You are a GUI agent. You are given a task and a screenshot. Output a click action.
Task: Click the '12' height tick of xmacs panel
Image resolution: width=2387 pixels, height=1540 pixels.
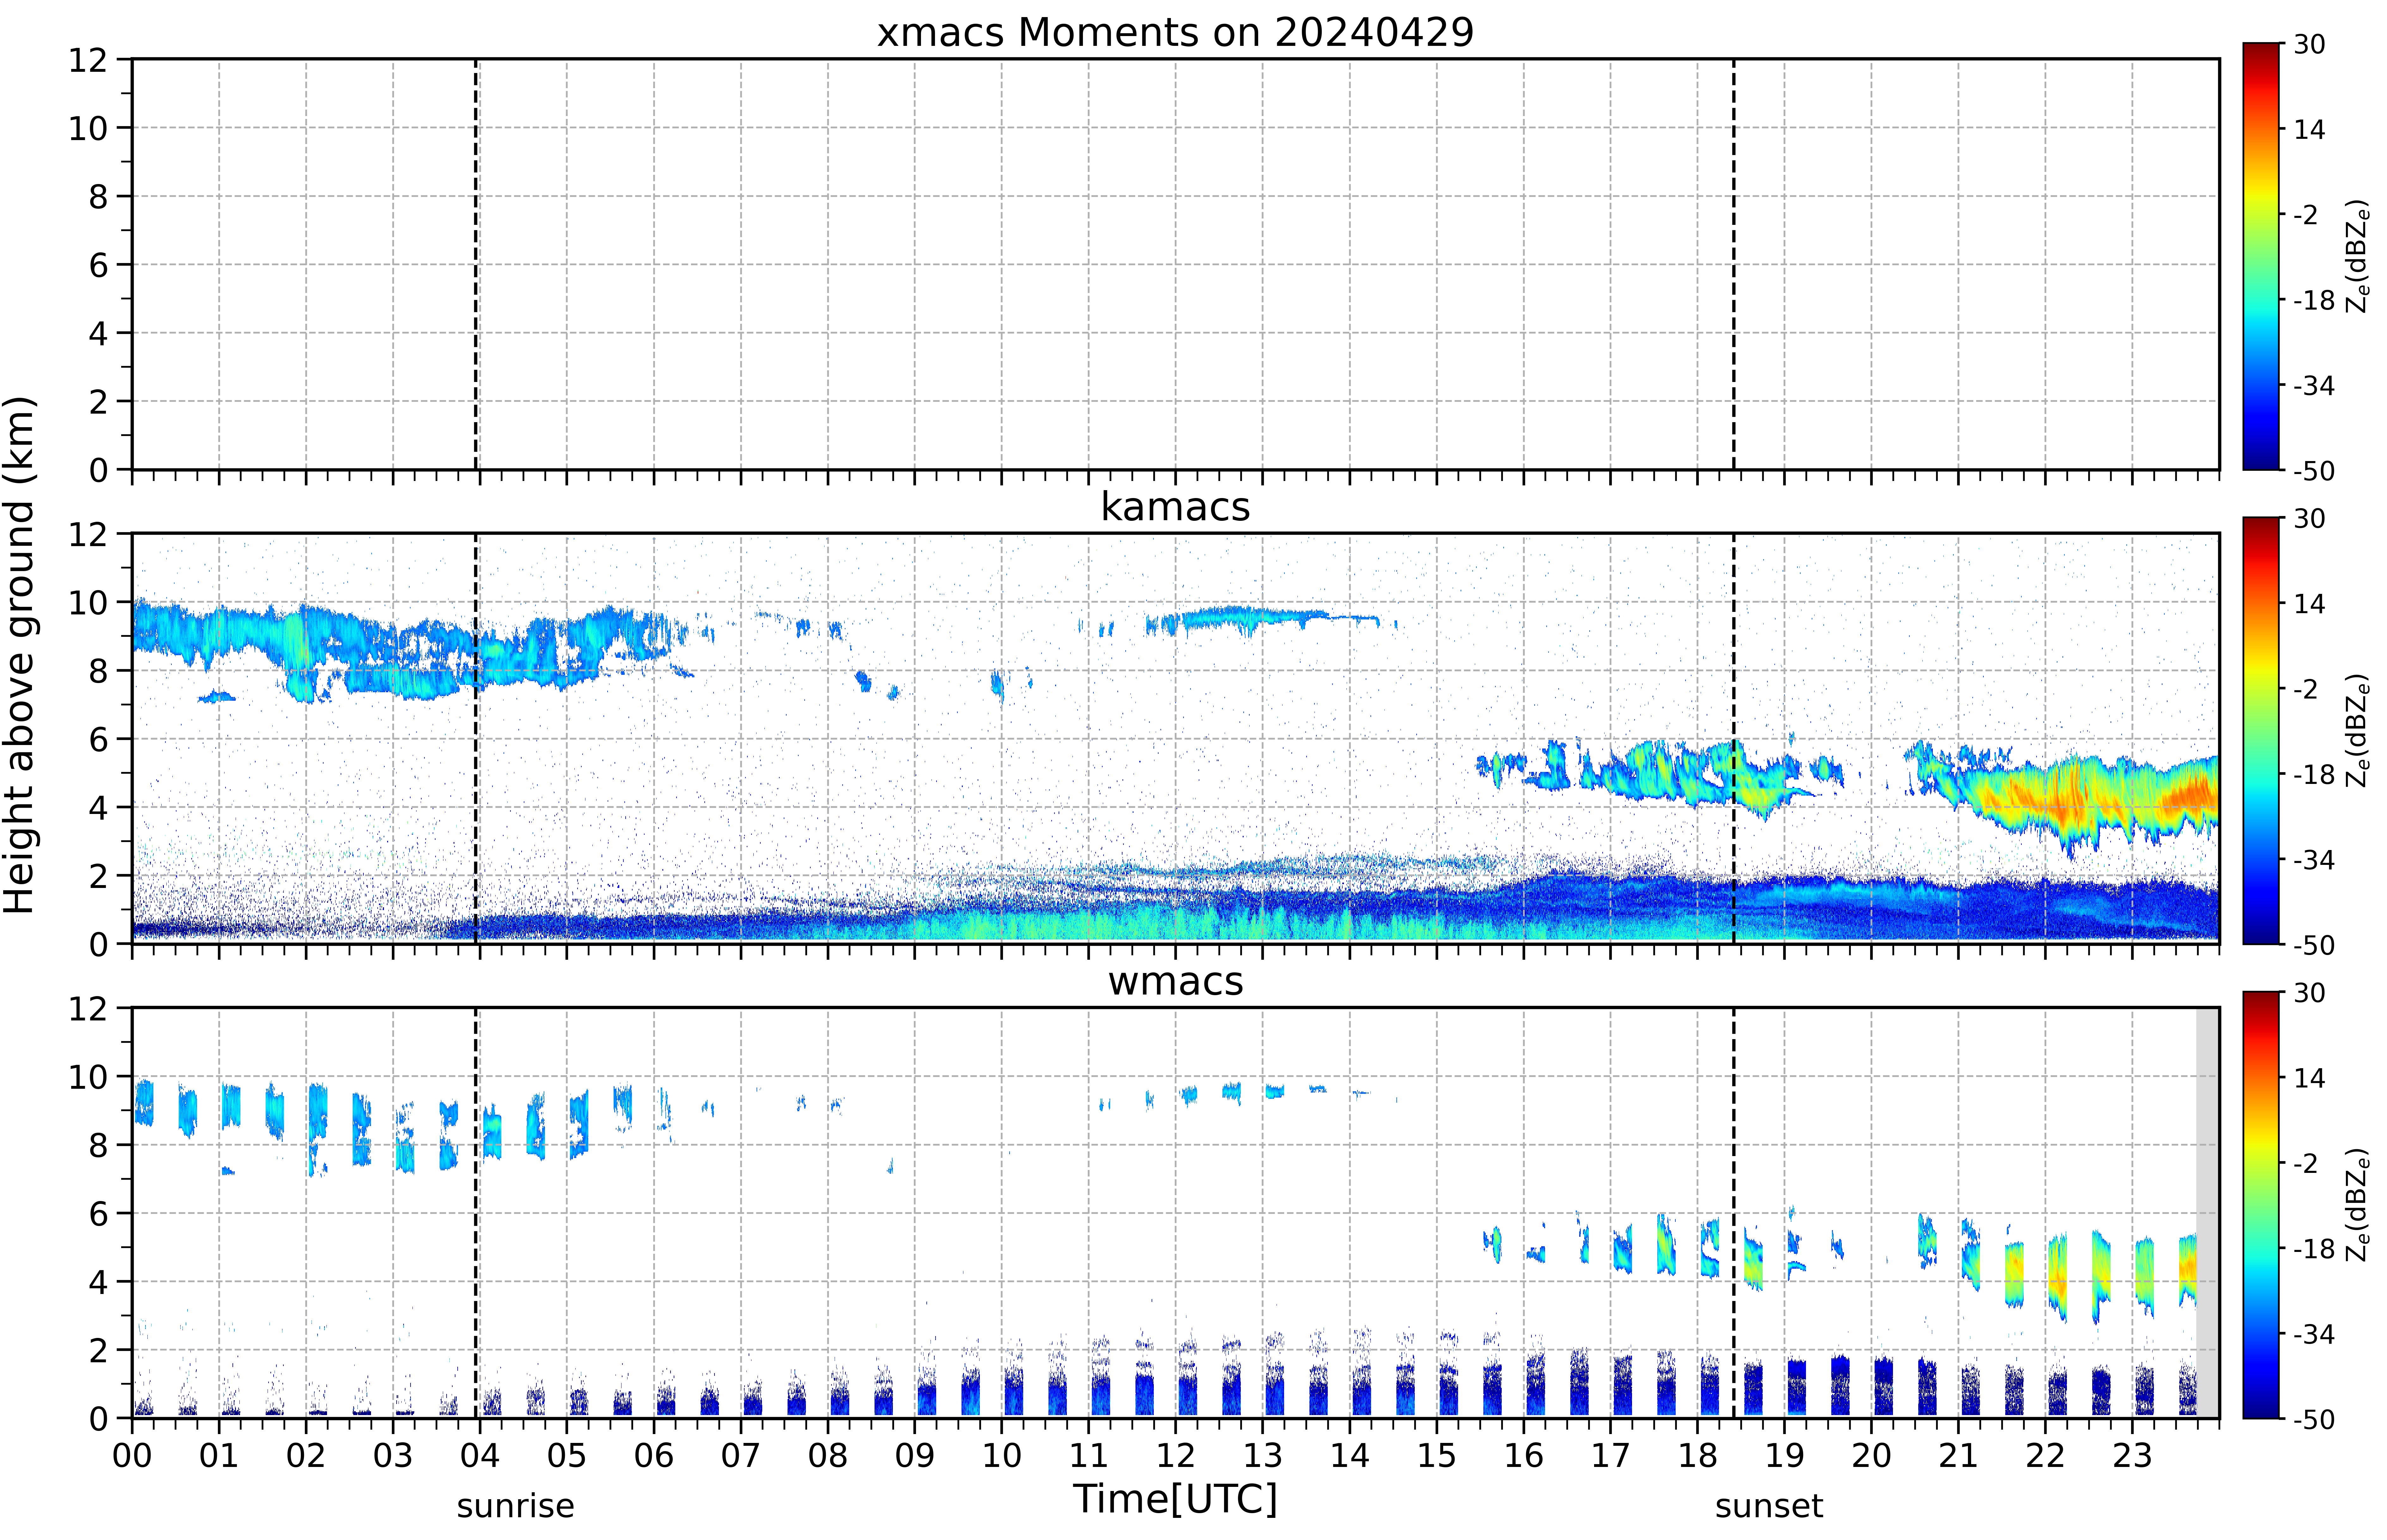pos(88,60)
